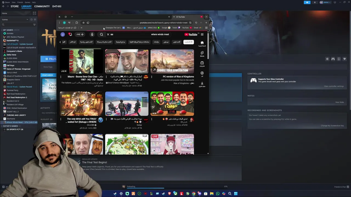
Task: Open options for Mauro Buona Sera video
Action: pos(61,77)
